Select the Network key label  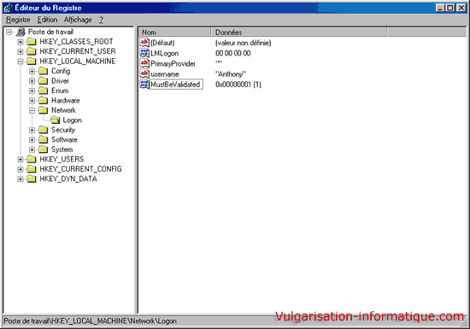[x=63, y=110]
